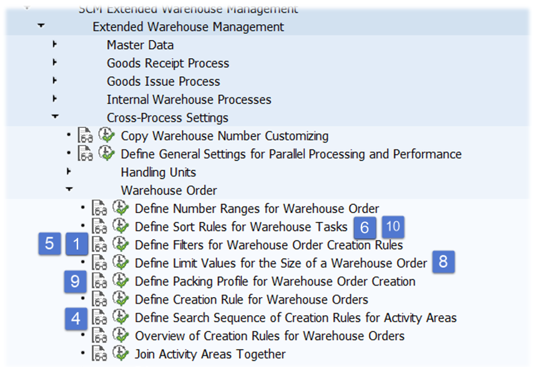Open documentation icon for Define Packing Profile
This screenshot has height=367, width=535.
[99, 281]
